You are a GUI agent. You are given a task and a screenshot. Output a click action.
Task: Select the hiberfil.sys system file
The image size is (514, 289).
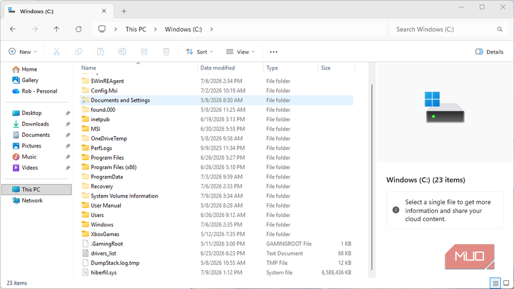click(216, 273)
